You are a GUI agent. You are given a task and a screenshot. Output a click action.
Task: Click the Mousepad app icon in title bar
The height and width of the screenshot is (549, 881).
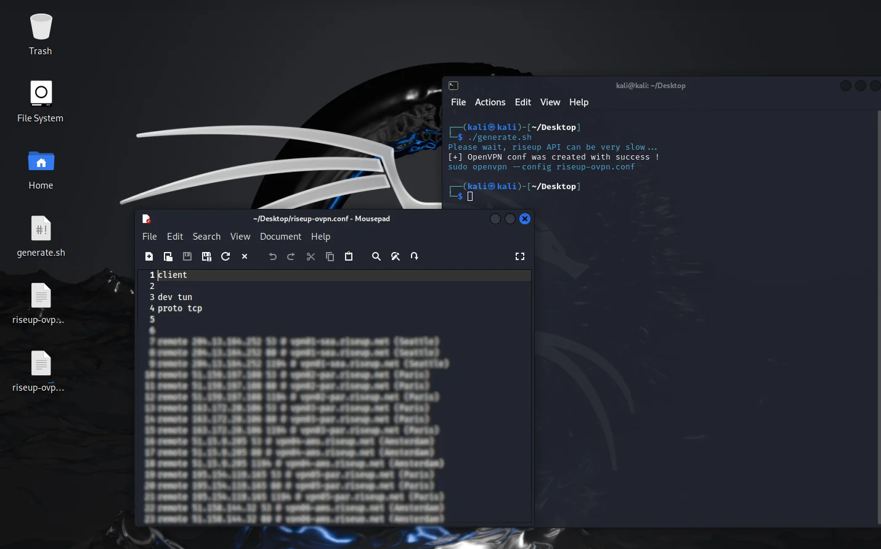146,219
